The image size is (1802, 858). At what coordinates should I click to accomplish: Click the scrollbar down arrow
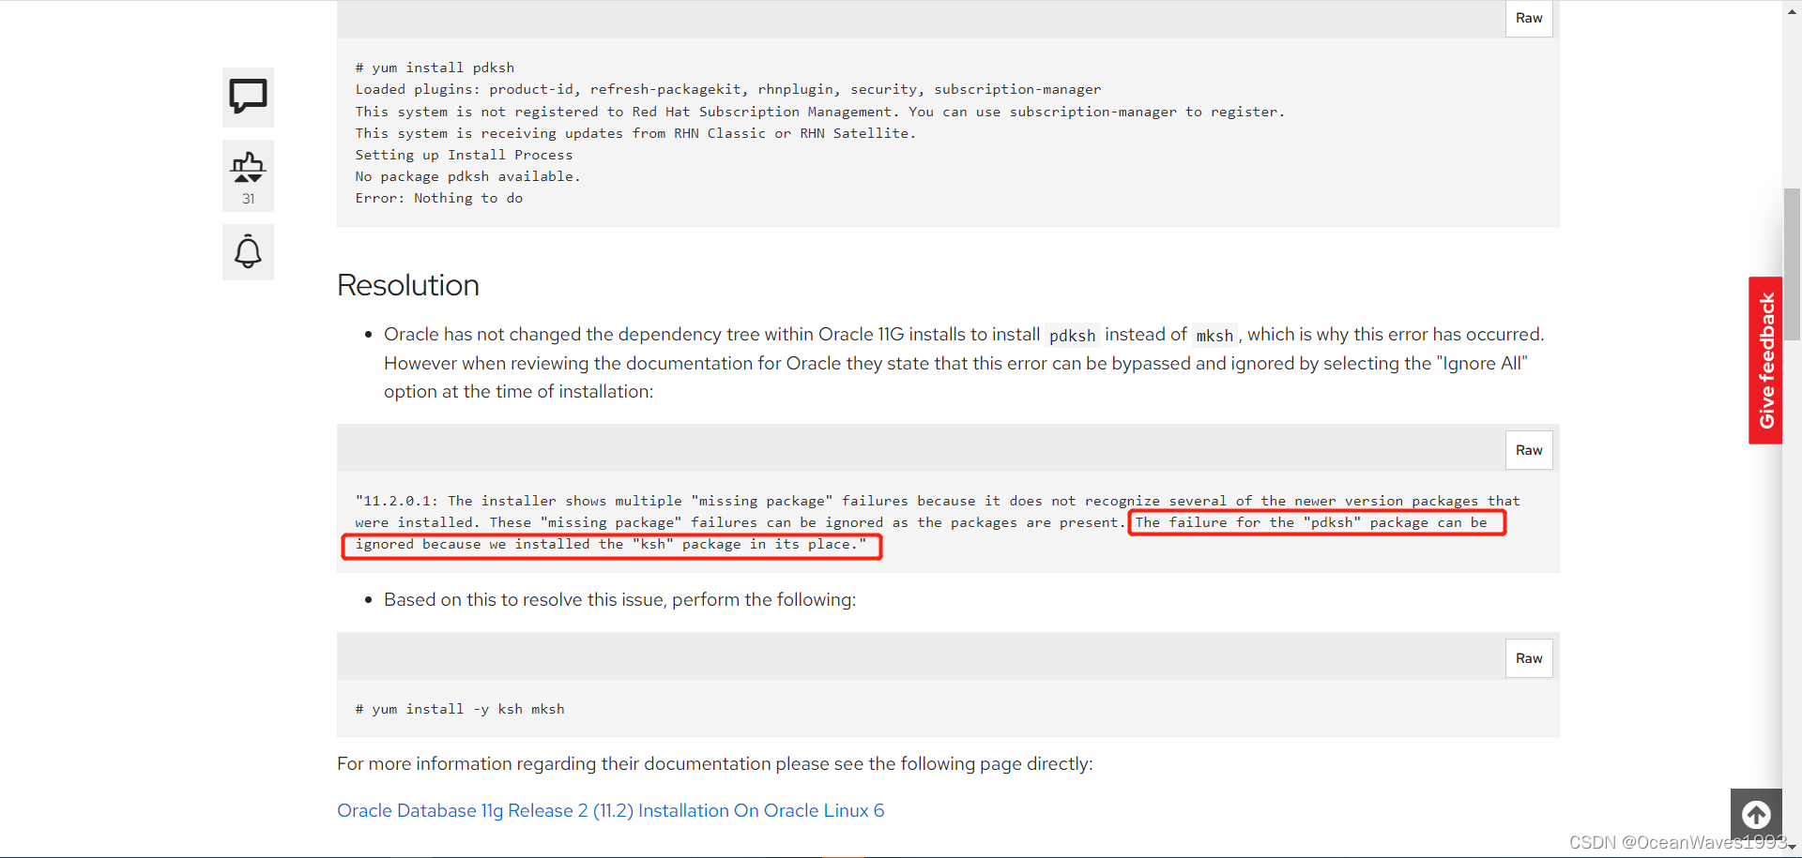tap(1792, 848)
